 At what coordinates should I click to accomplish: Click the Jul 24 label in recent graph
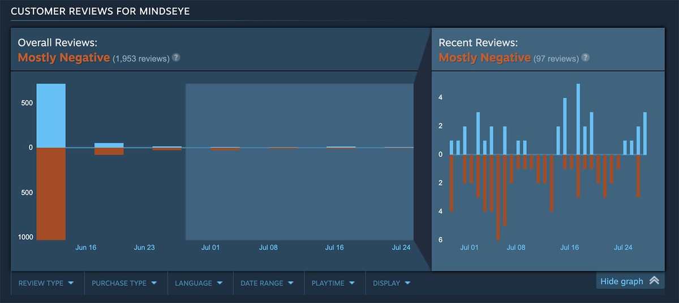[623, 248]
